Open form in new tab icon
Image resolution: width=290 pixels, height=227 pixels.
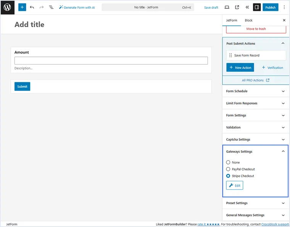[x=237, y=7]
